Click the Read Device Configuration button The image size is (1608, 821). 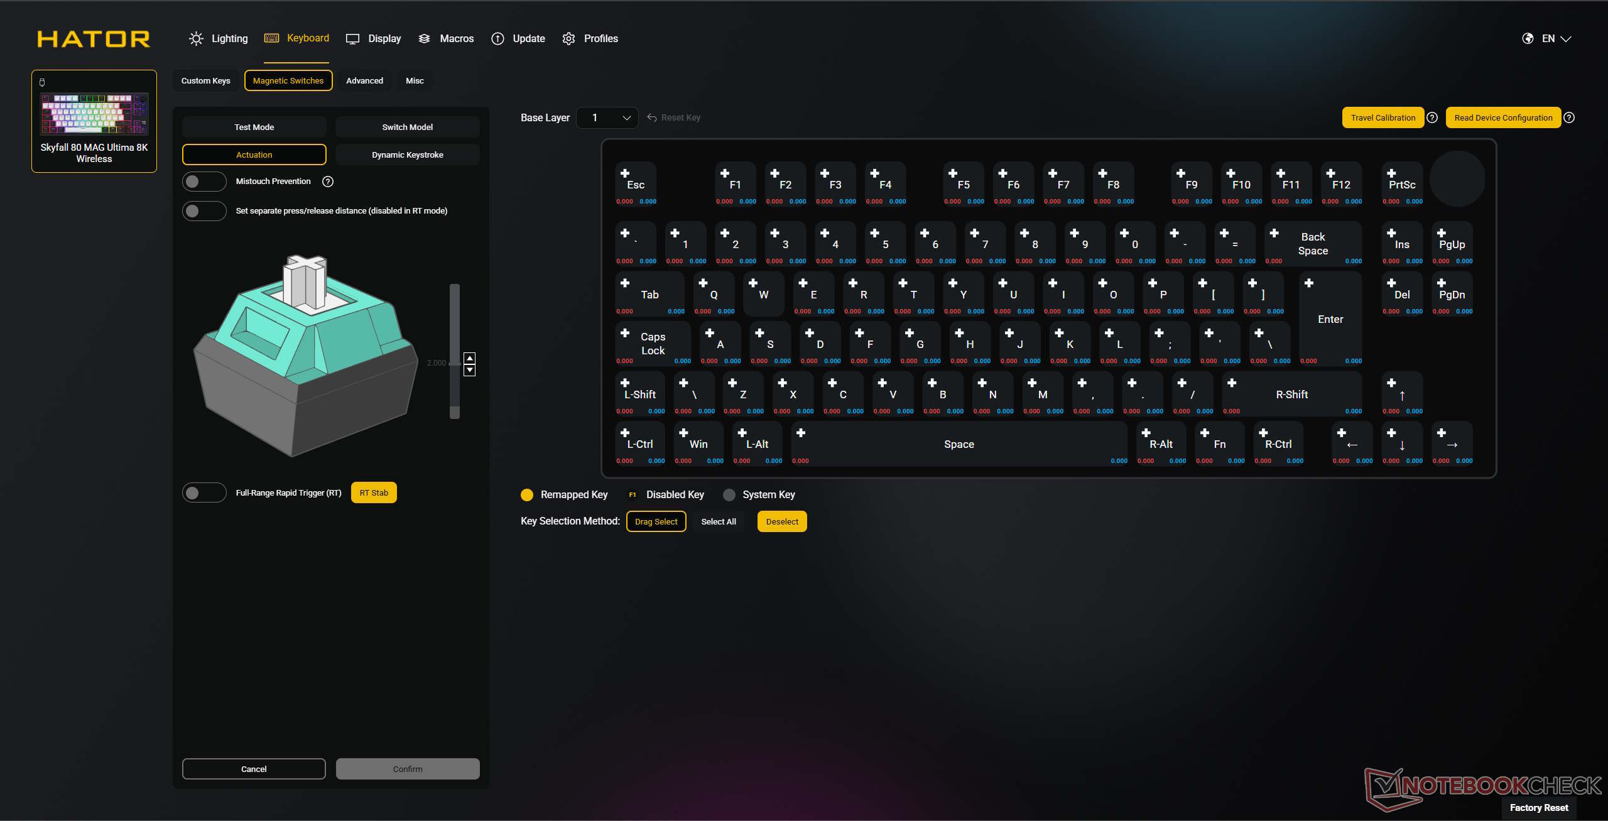click(x=1502, y=117)
